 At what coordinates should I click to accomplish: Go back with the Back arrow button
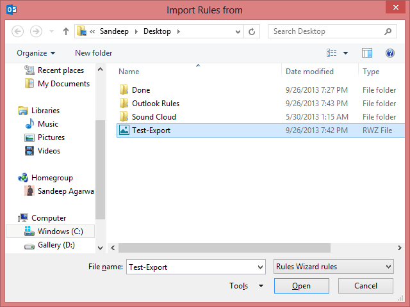[18, 31]
